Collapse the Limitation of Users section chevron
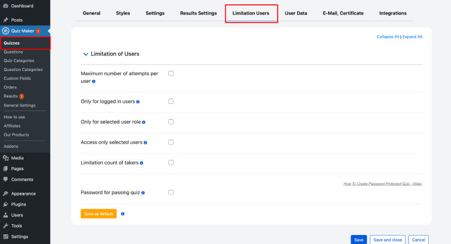451x244 pixels. coord(85,54)
